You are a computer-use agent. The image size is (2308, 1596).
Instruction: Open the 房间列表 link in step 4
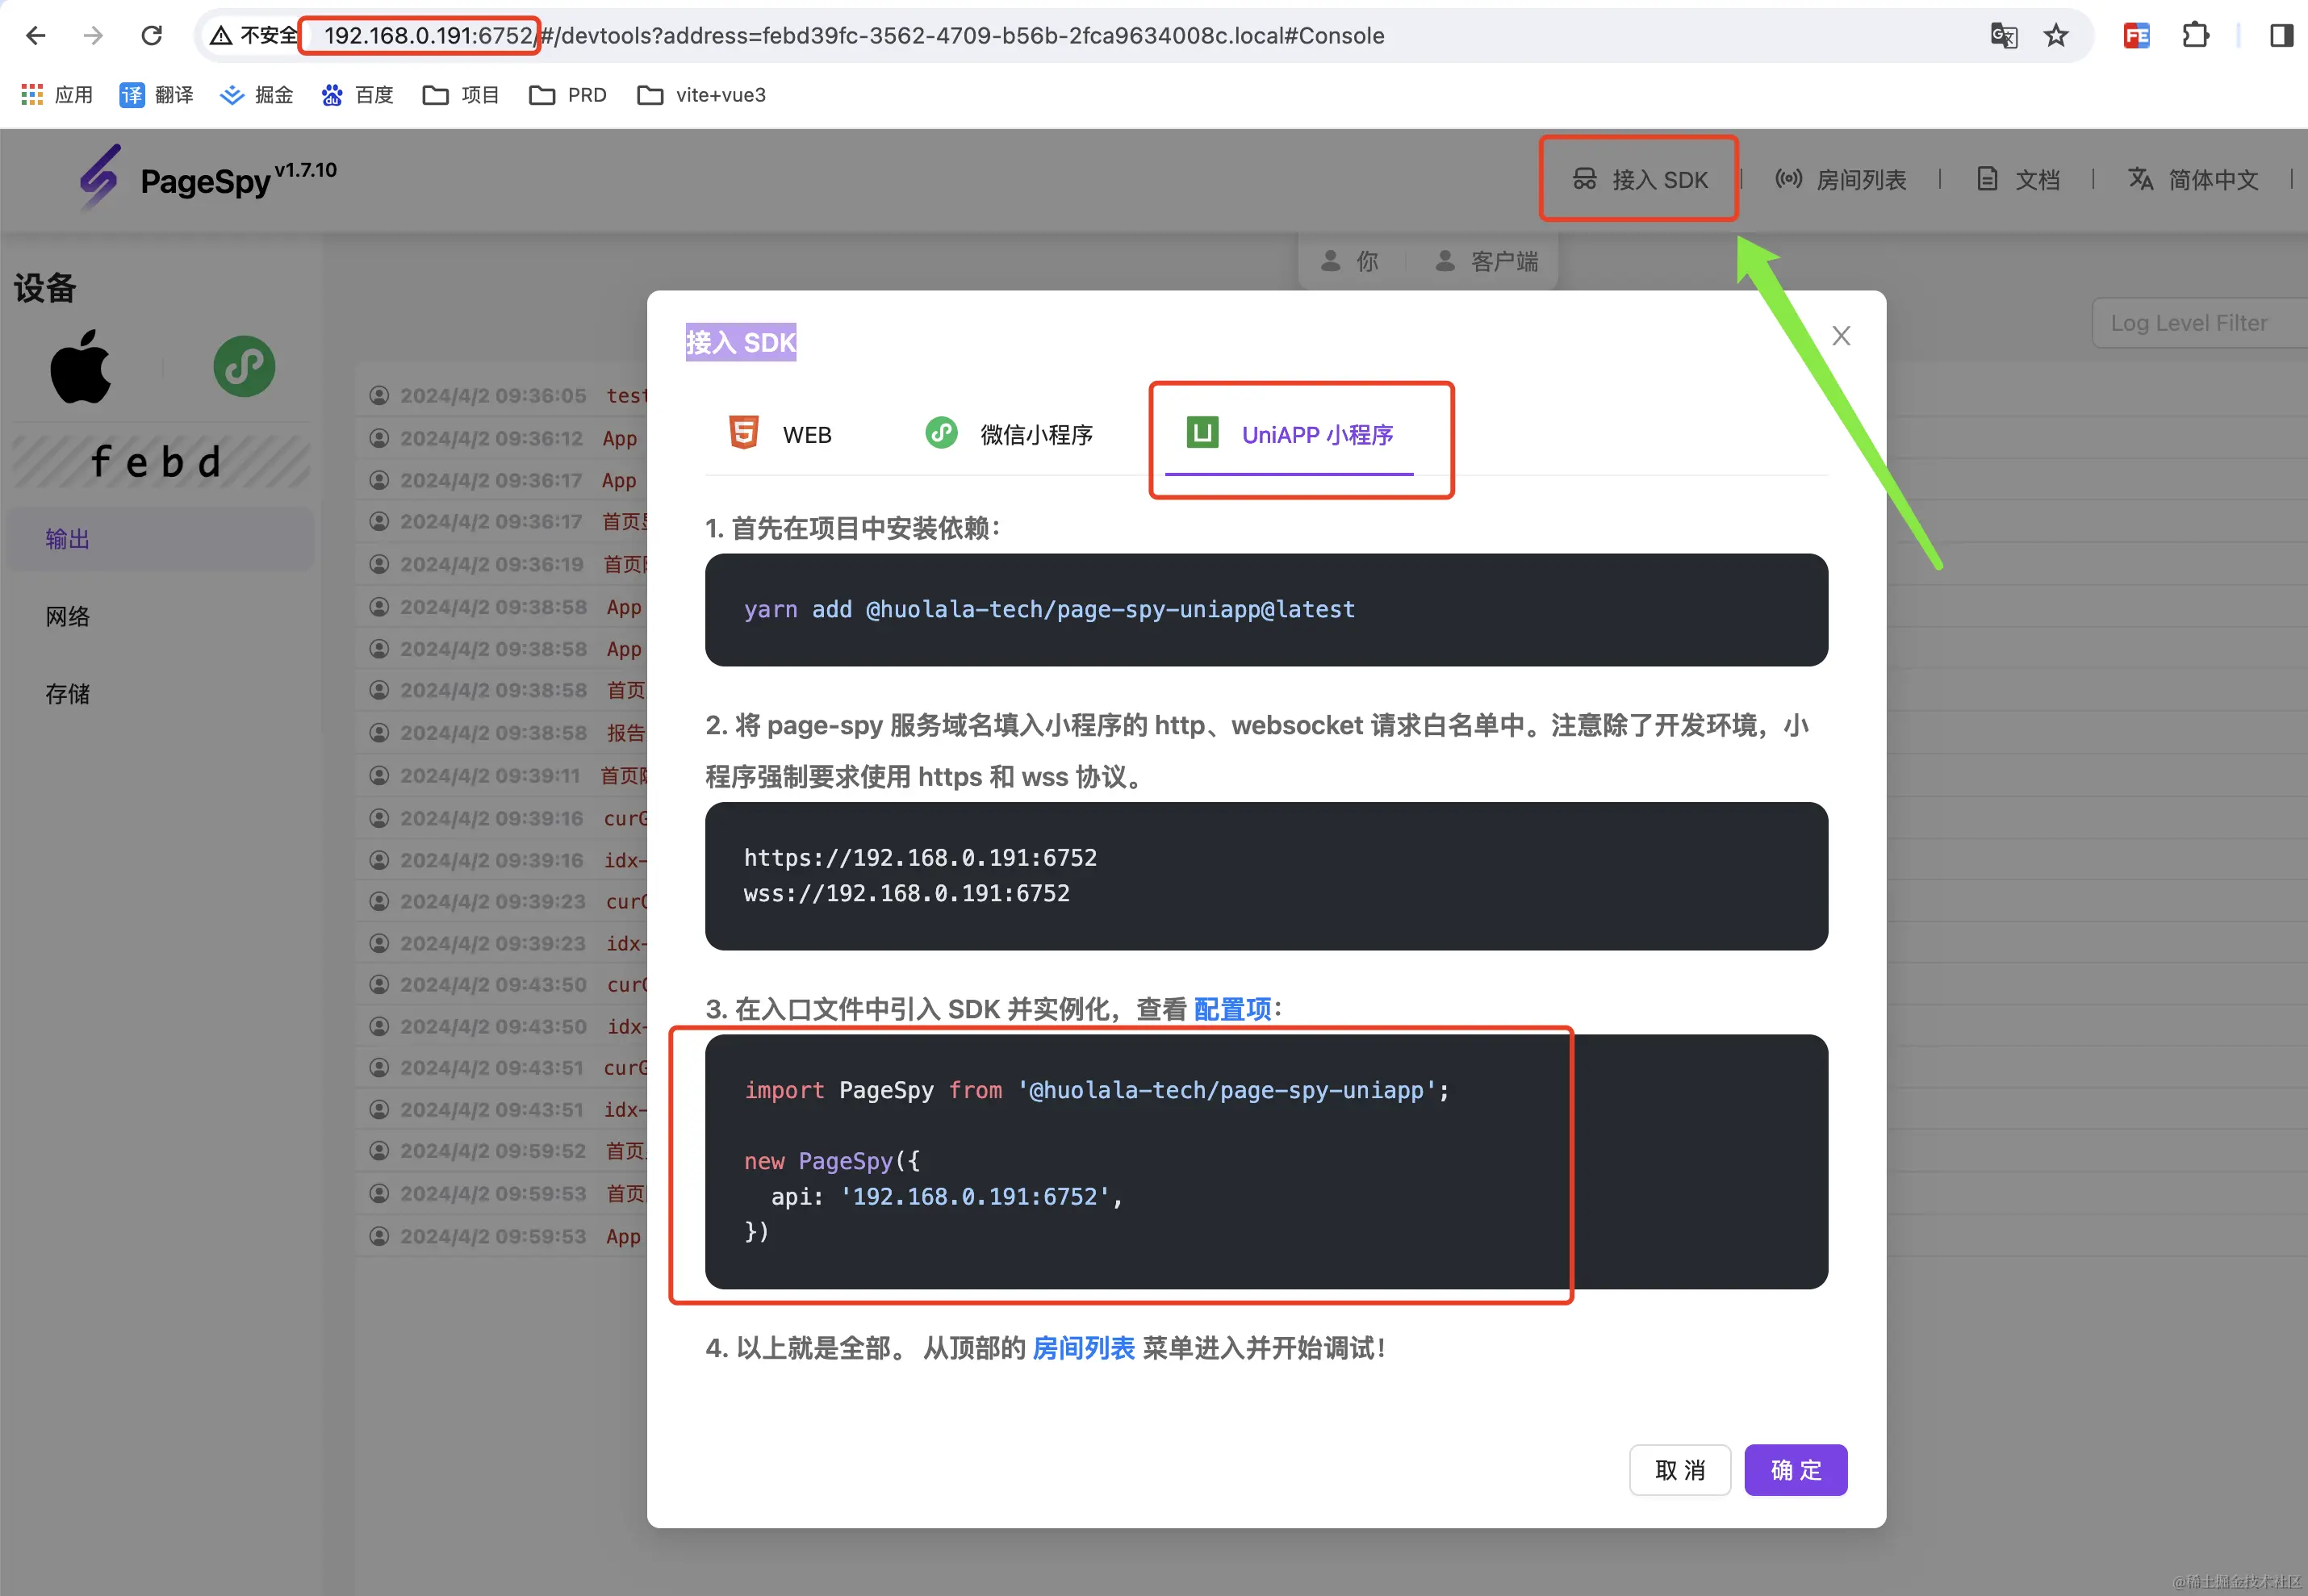(x=1083, y=1348)
